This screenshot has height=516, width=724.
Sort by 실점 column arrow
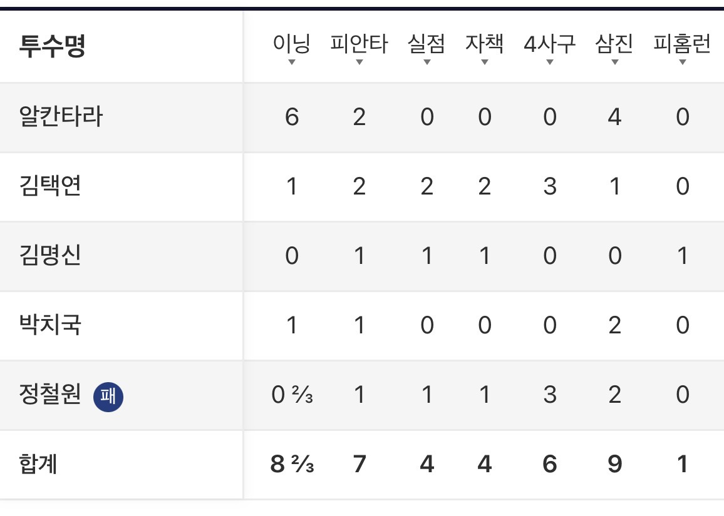click(x=427, y=63)
